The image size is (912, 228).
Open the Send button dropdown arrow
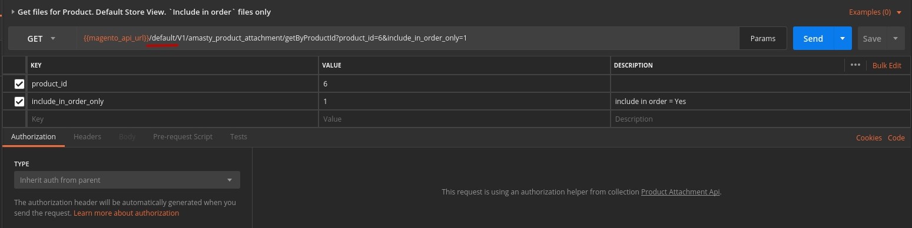pos(843,38)
